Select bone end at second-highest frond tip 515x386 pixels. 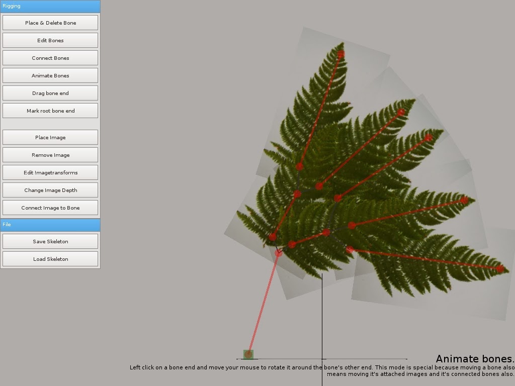401,113
